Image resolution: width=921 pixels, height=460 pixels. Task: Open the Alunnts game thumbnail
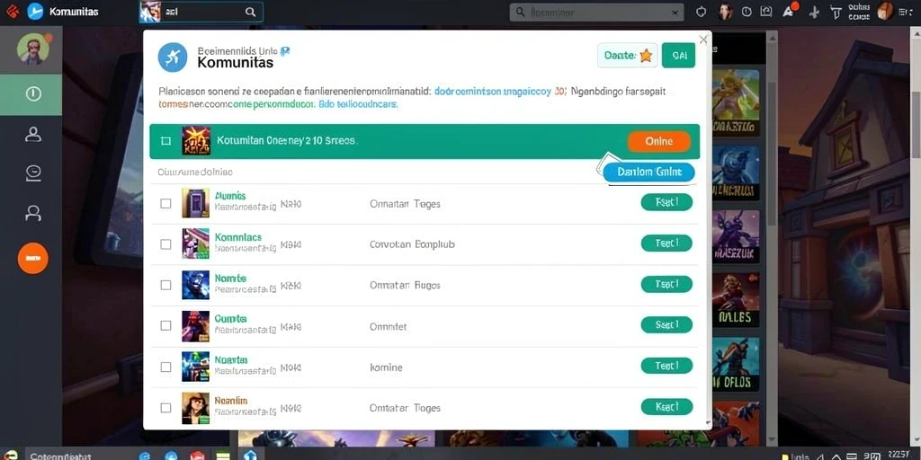click(x=195, y=203)
